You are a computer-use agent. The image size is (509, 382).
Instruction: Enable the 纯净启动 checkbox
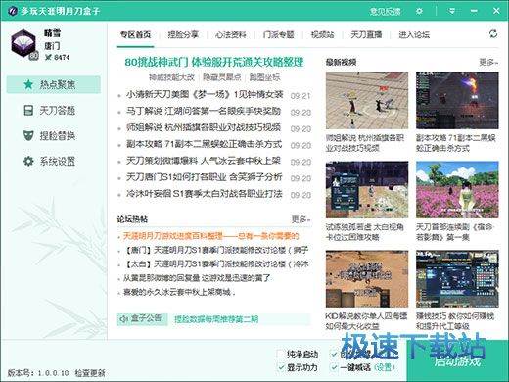(280, 354)
